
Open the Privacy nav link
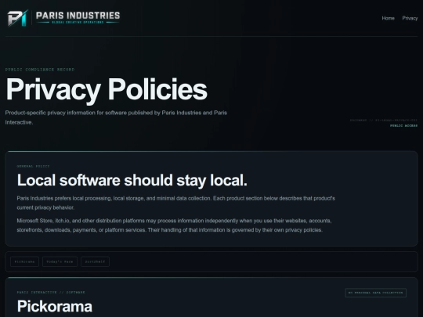point(410,18)
